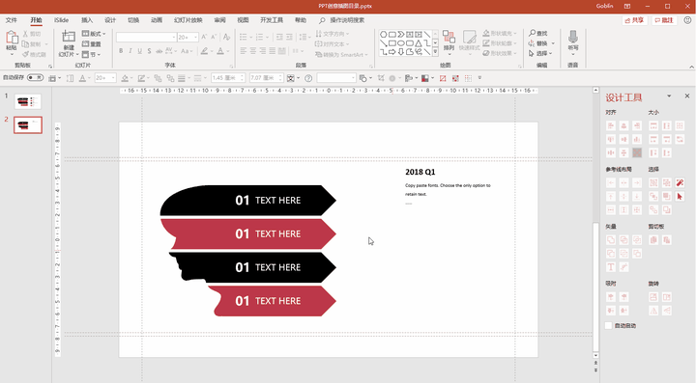
Task: Open the ribbon font size dropdown
Action: 195,38
